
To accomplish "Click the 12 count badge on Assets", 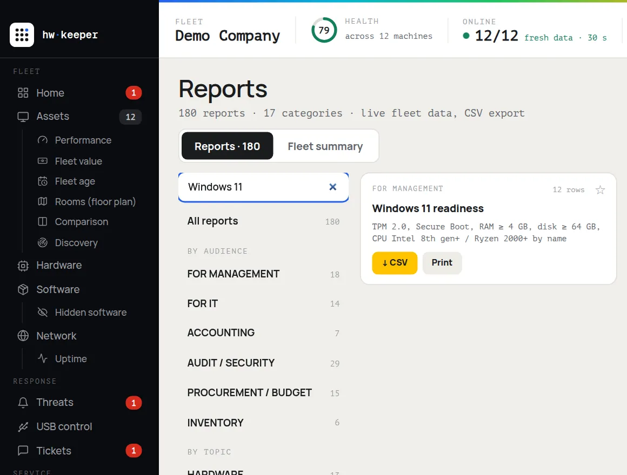I will (130, 117).
